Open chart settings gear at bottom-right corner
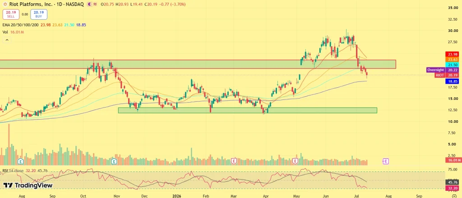This screenshot has height=198, width=462. (x=454, y=195)
